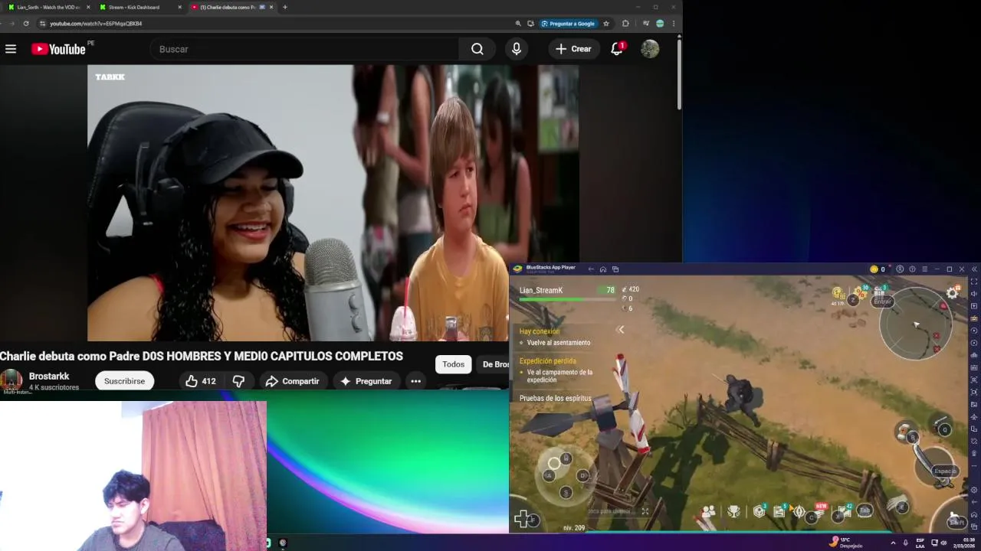Click the Suscribirse button

124,381
